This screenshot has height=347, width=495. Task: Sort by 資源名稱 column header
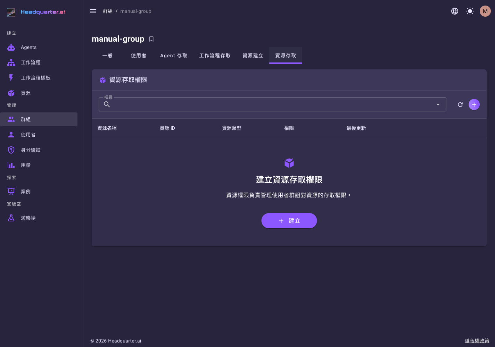107,128
